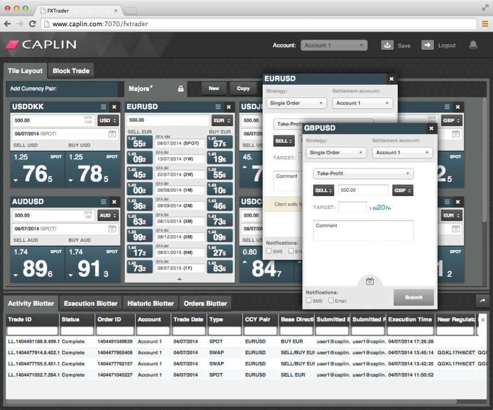Open the Orders Blotter tab

click(205, 304)
